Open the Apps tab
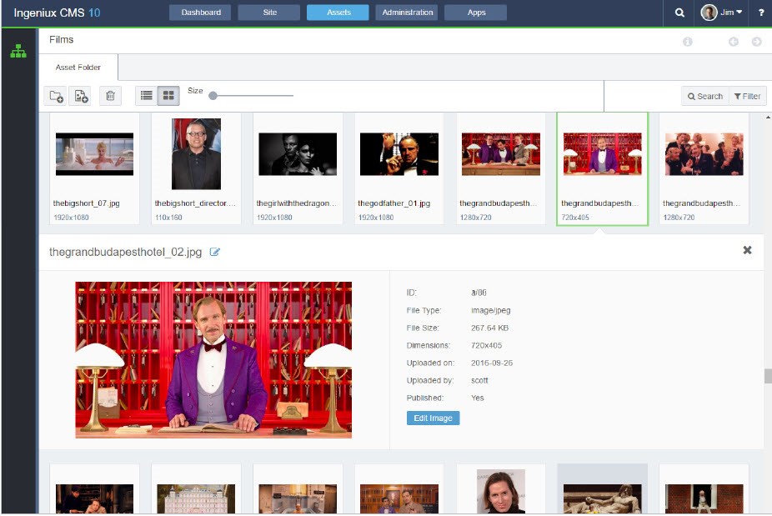772x516 pixels. [x=476, y=13]
